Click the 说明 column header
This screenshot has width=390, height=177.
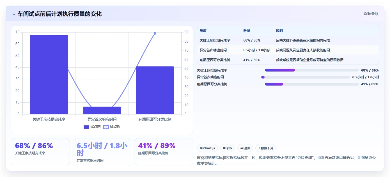[x=279, y=31]
